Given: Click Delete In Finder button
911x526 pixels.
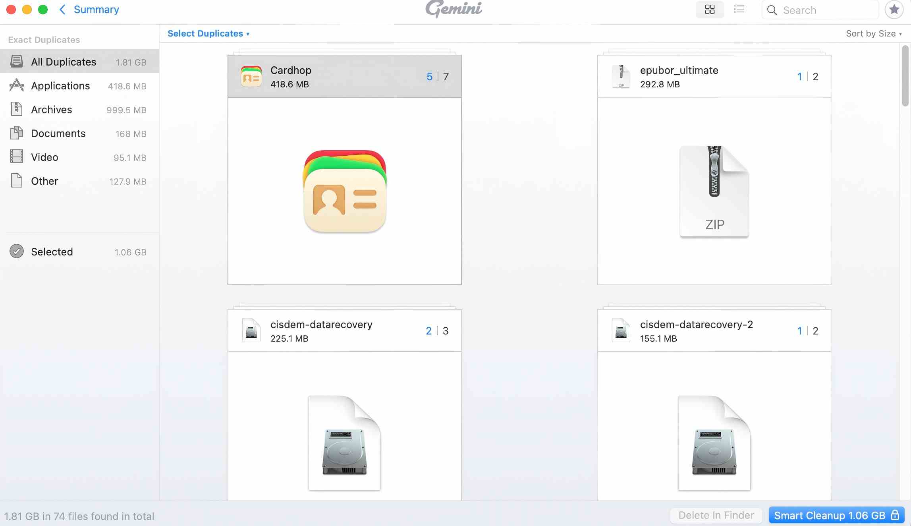Looking at the screenshot, I should tap(716, 515).
